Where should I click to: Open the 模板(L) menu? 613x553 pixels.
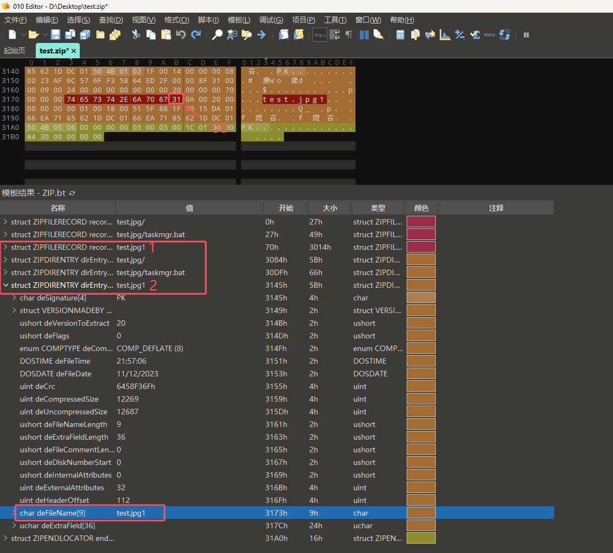point(239,20)
